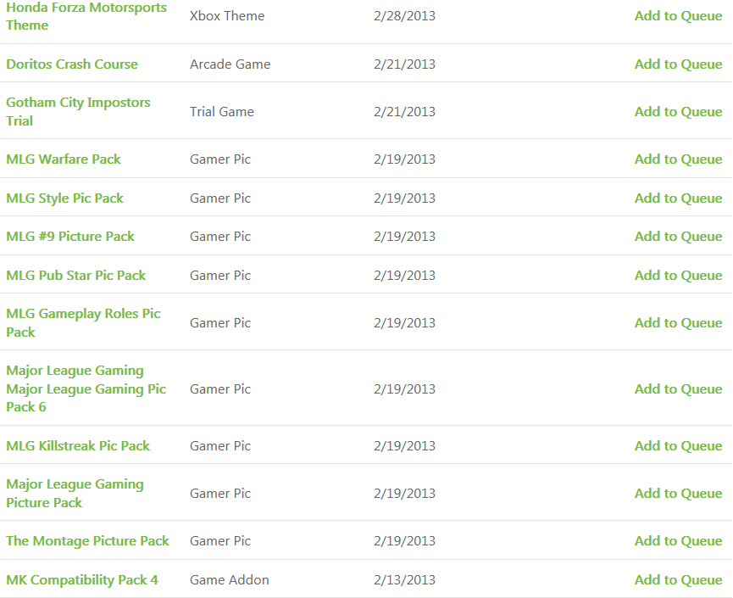Select the MLG #9 Picture Pack title

pos(70,237)
